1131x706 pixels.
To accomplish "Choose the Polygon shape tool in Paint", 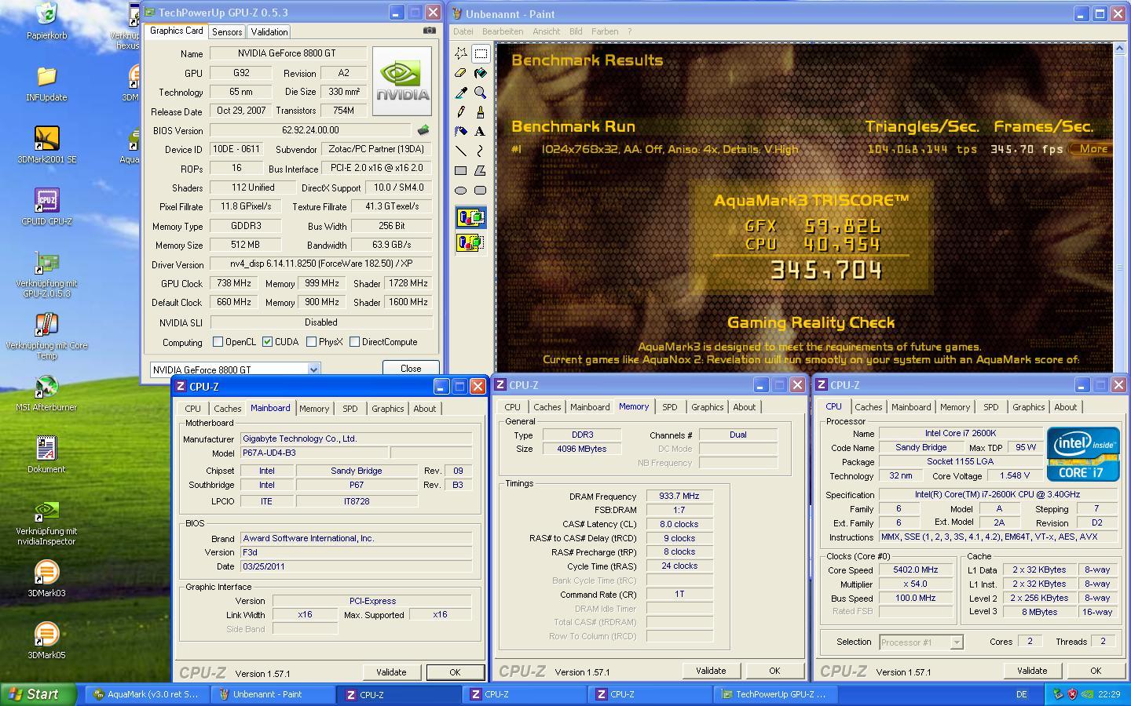I will tap(481, 170).
